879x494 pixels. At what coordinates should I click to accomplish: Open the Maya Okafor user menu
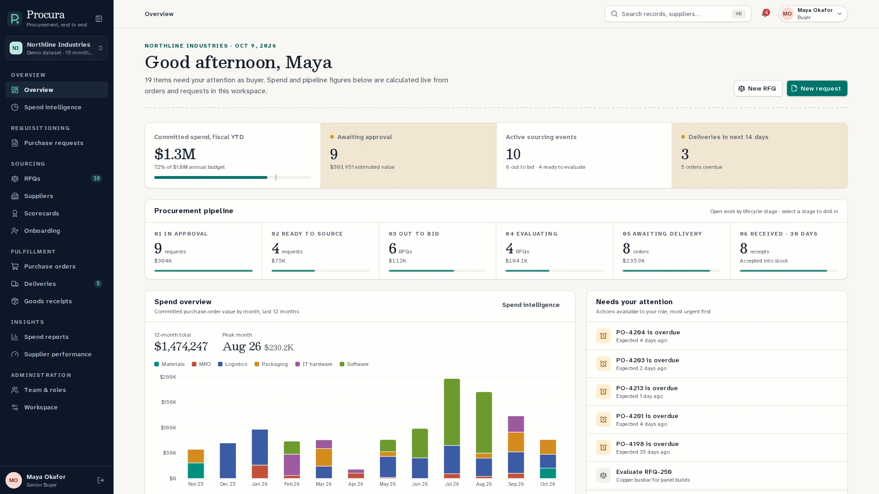click(813, 14)
